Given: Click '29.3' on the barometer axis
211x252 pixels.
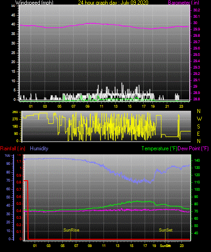Looking at the screenshot, I should point(197,67).
